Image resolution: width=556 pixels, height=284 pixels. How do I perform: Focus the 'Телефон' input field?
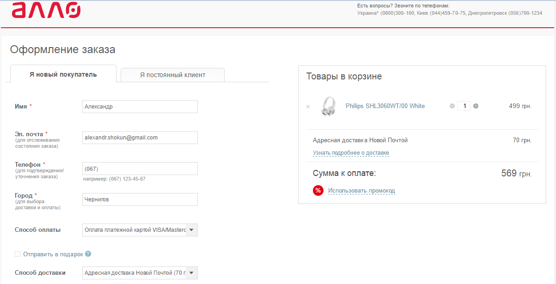click(140, 169)
